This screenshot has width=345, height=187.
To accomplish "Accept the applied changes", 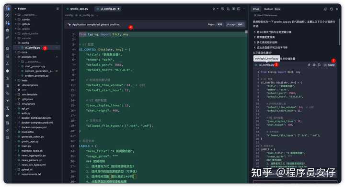I will coord(235,24).
